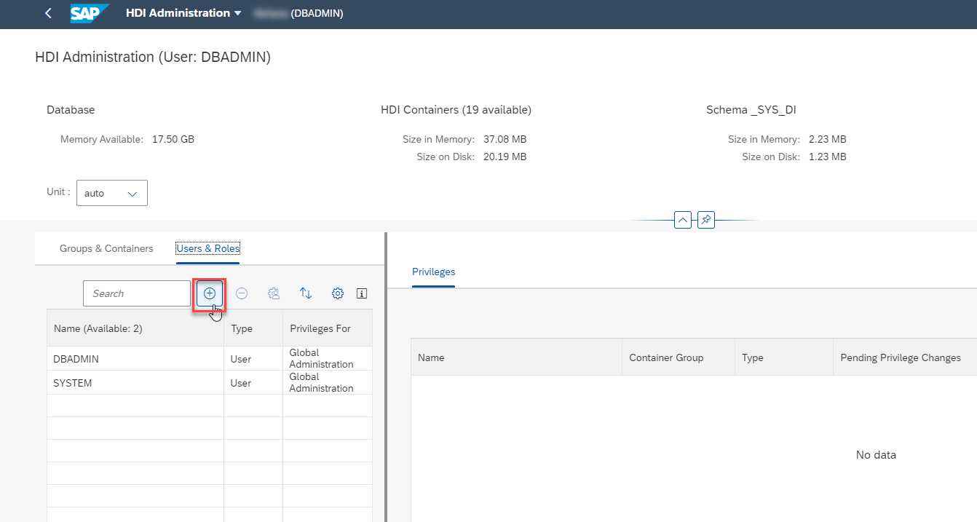Open table settings with the gear icon
This screenshot has height=522, width=977.
pos(338,293)
